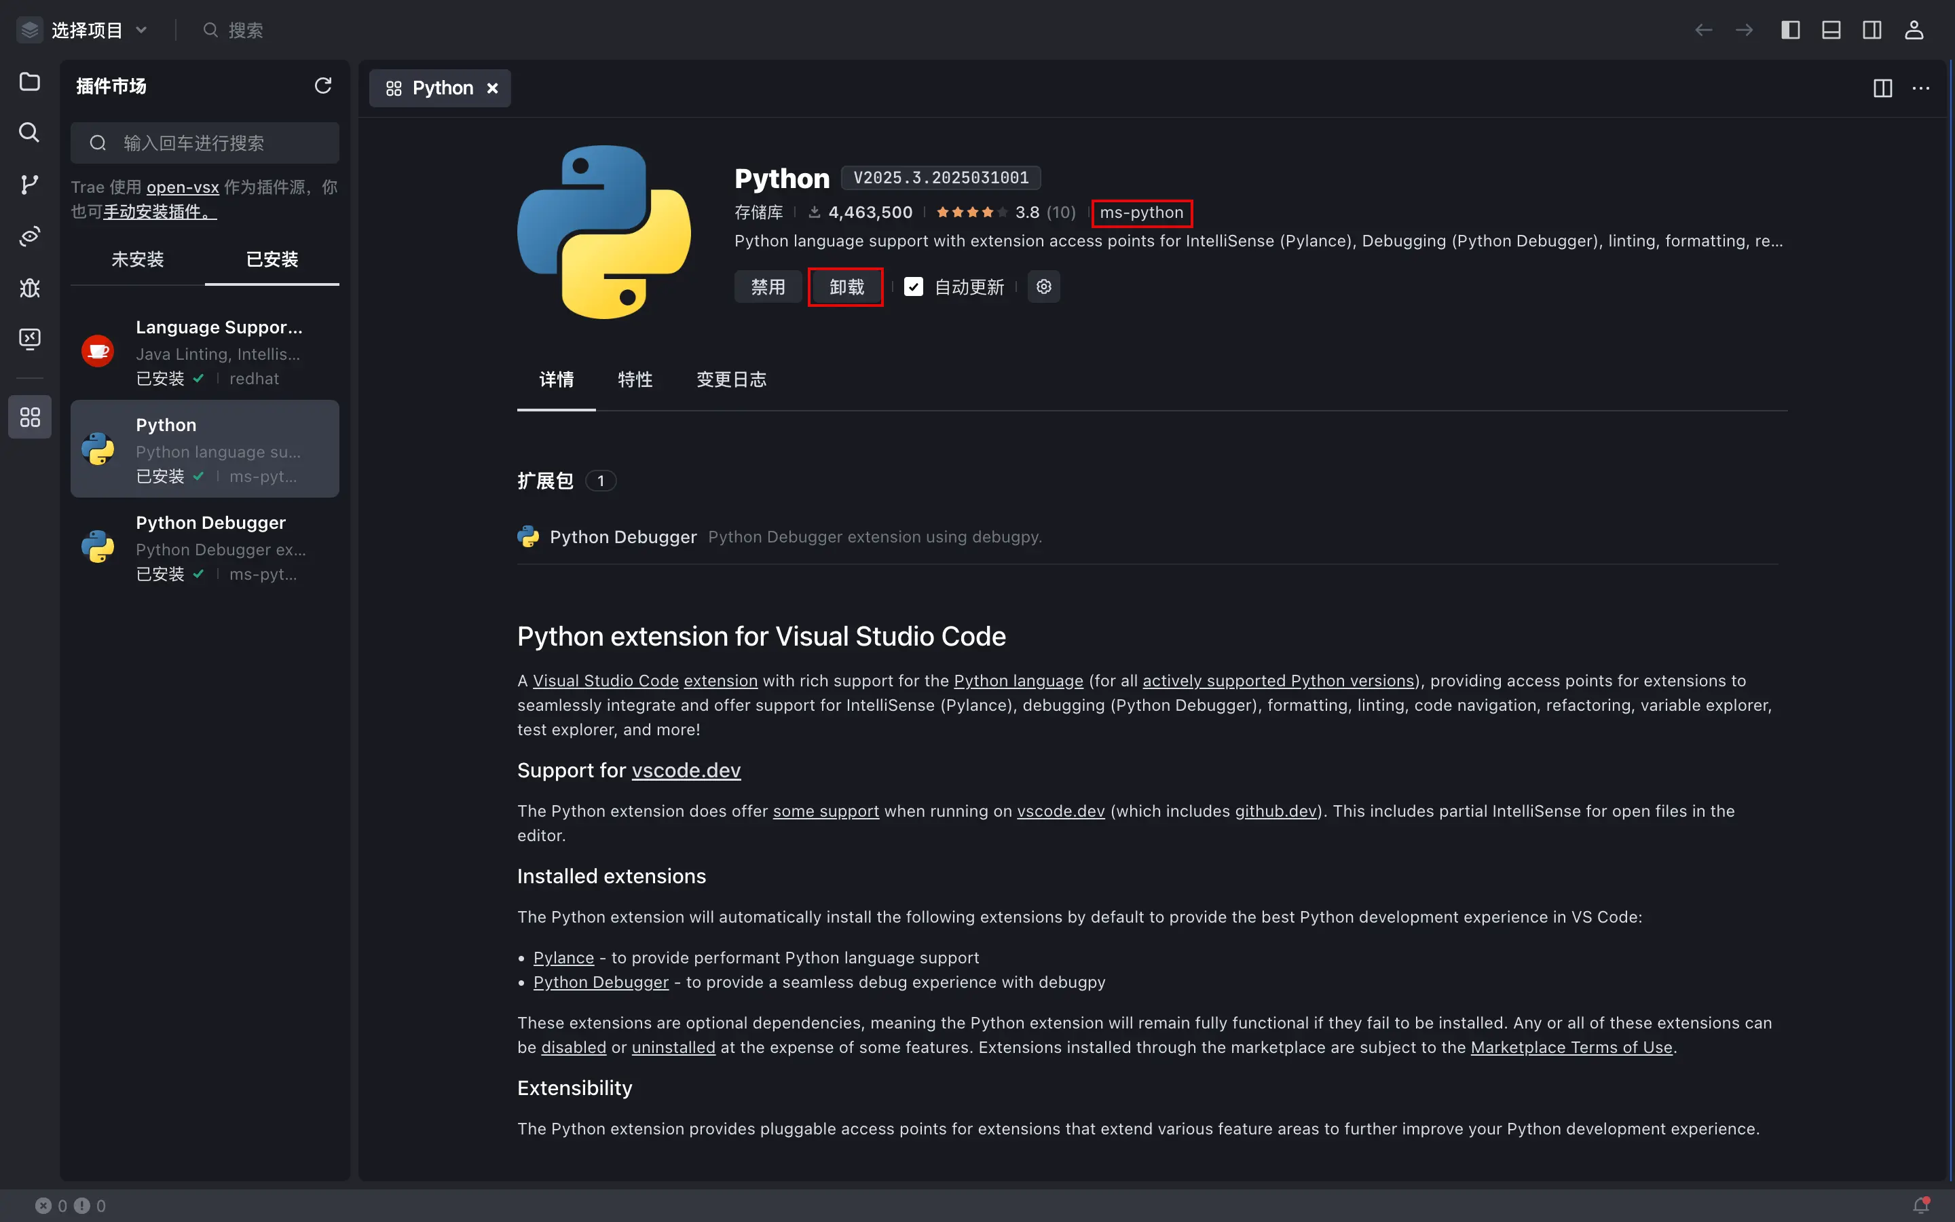Open the 变更日志 changelog tab
This screenshot has width=1955, height=1222.
(731, 380)
